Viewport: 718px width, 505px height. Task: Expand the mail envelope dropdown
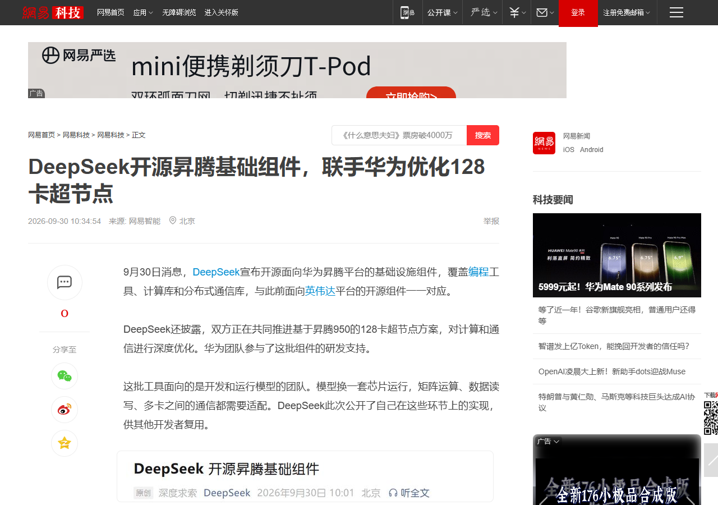pos(545,12)
